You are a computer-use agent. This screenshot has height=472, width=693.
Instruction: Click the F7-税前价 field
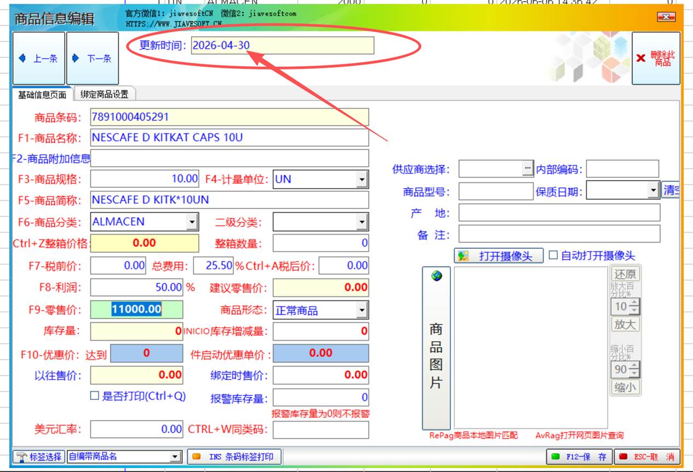[118, 266]
